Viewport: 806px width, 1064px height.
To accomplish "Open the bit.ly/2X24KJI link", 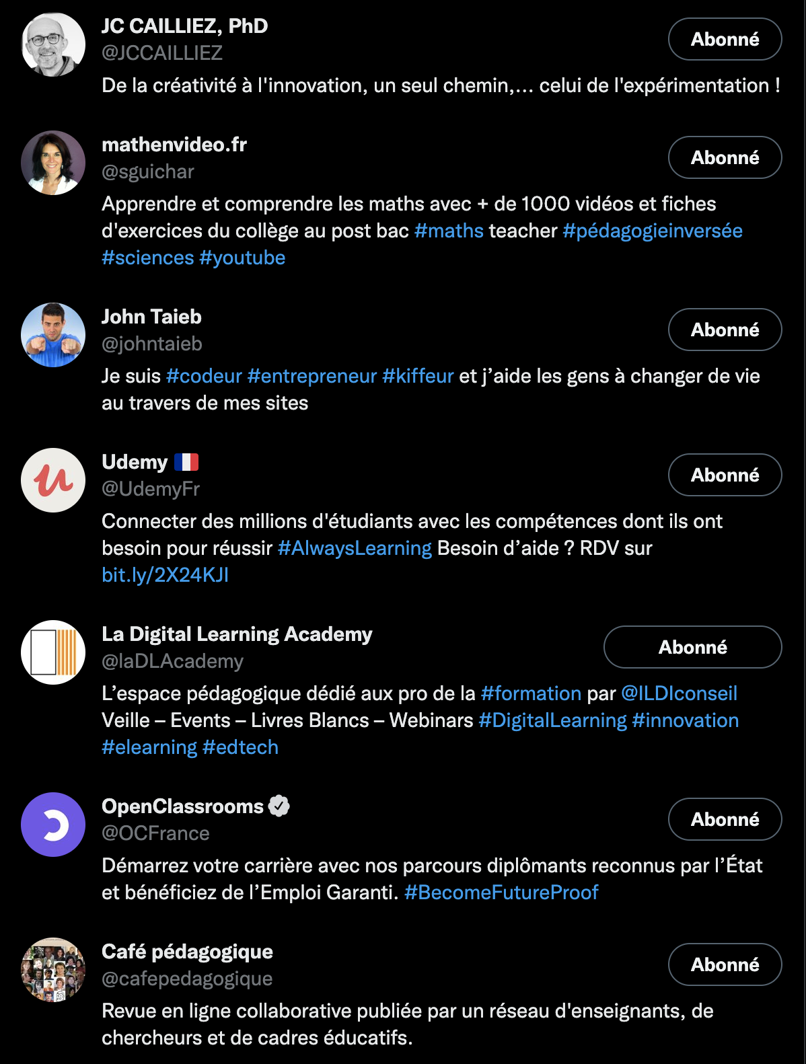I will click(x=166, y=575).
